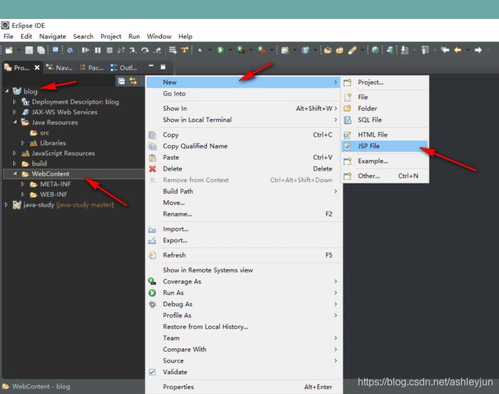Screen dimensions: 499x394
Task: Click the Open Web Browser globe icon
Action: click(x=376, y=50)
